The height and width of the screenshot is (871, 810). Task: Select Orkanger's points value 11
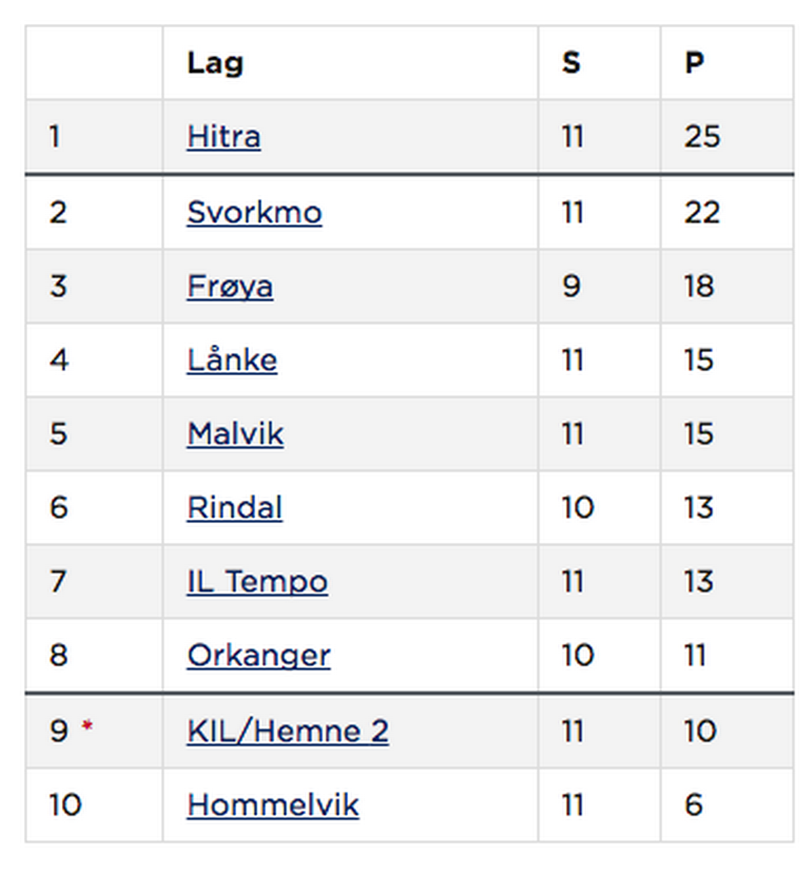tap(696, 655)
